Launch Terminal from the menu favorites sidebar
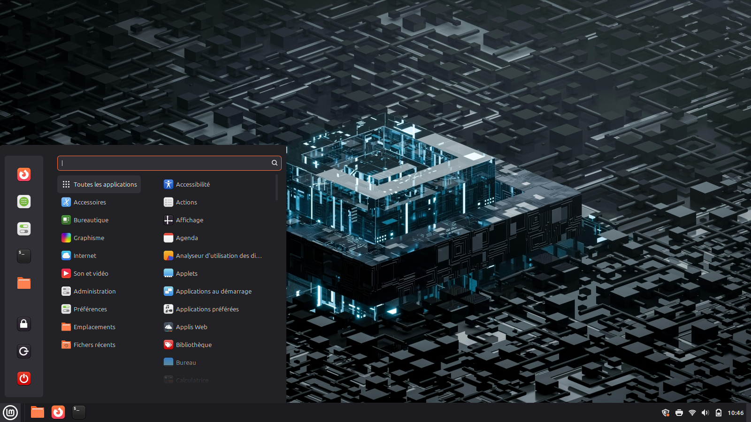 (x=24, y=256)
